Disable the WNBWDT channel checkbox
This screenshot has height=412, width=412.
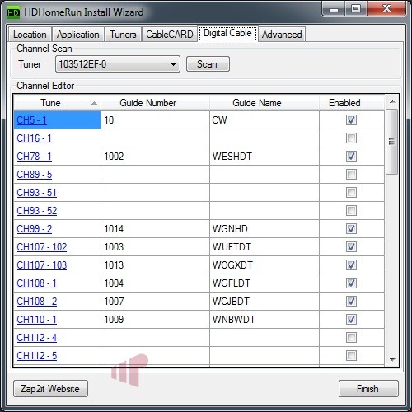pos(351,320)
